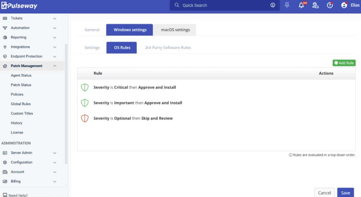Click the Save button

(345, 193)
